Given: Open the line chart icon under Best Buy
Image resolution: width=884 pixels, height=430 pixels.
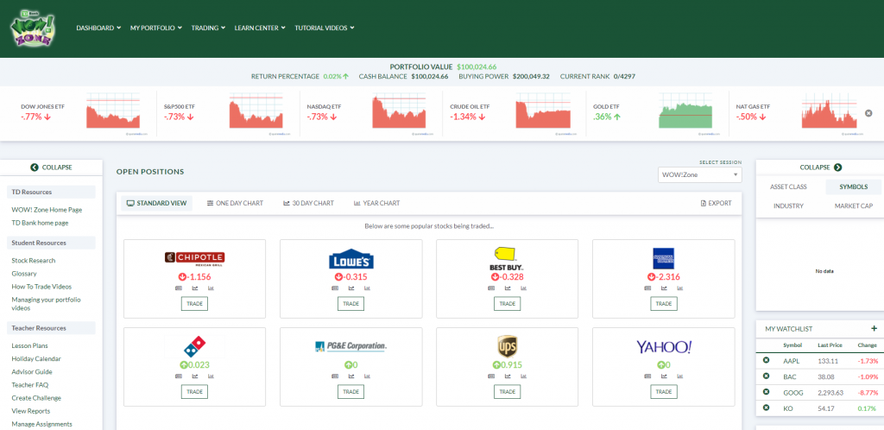Looking at the screenshot, I should (x=508, y=288).
